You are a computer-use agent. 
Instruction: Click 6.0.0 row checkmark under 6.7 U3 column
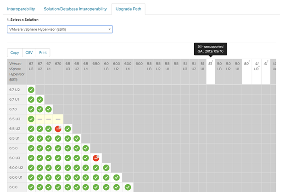point(31,187)
